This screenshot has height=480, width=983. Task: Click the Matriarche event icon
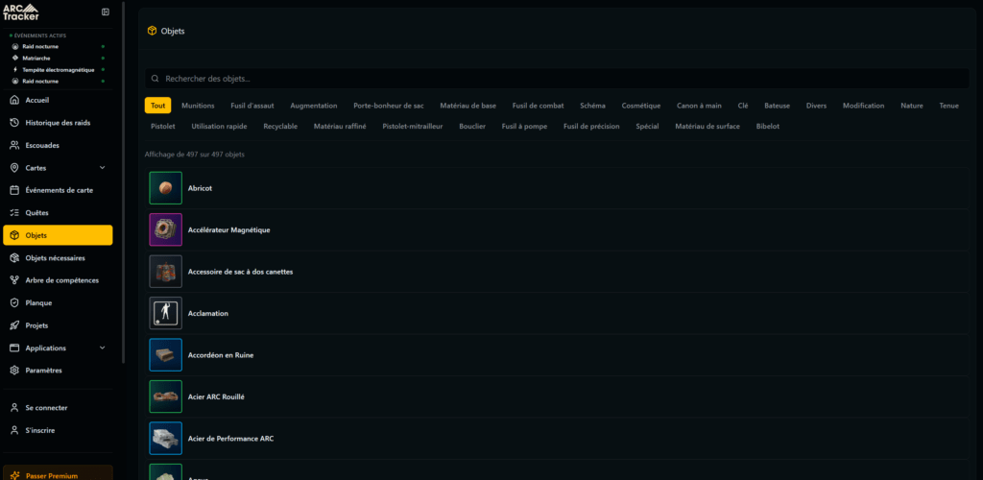pyautogui.click(x=15, y=59)
